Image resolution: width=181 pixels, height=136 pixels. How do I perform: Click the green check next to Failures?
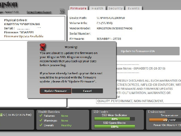(41, 116)
